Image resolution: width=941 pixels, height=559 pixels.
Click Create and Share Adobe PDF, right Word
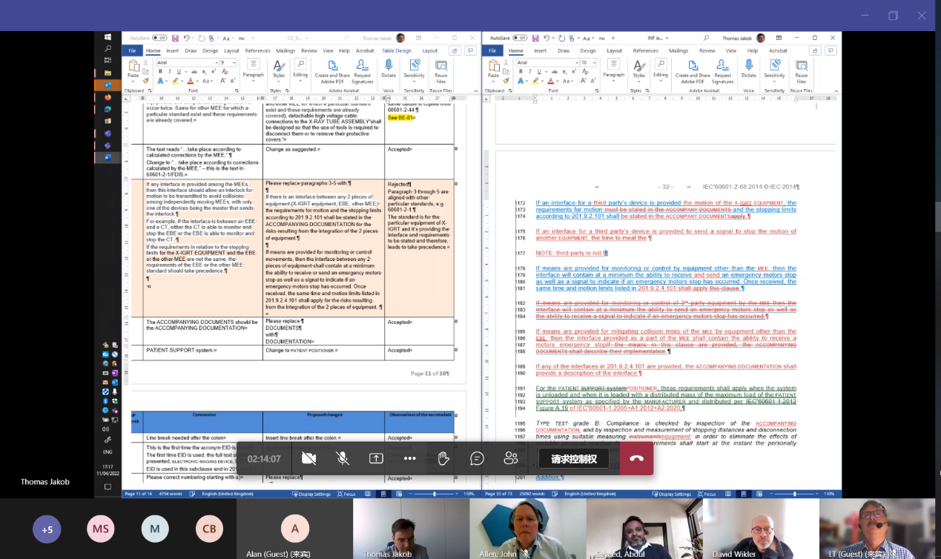693,71
